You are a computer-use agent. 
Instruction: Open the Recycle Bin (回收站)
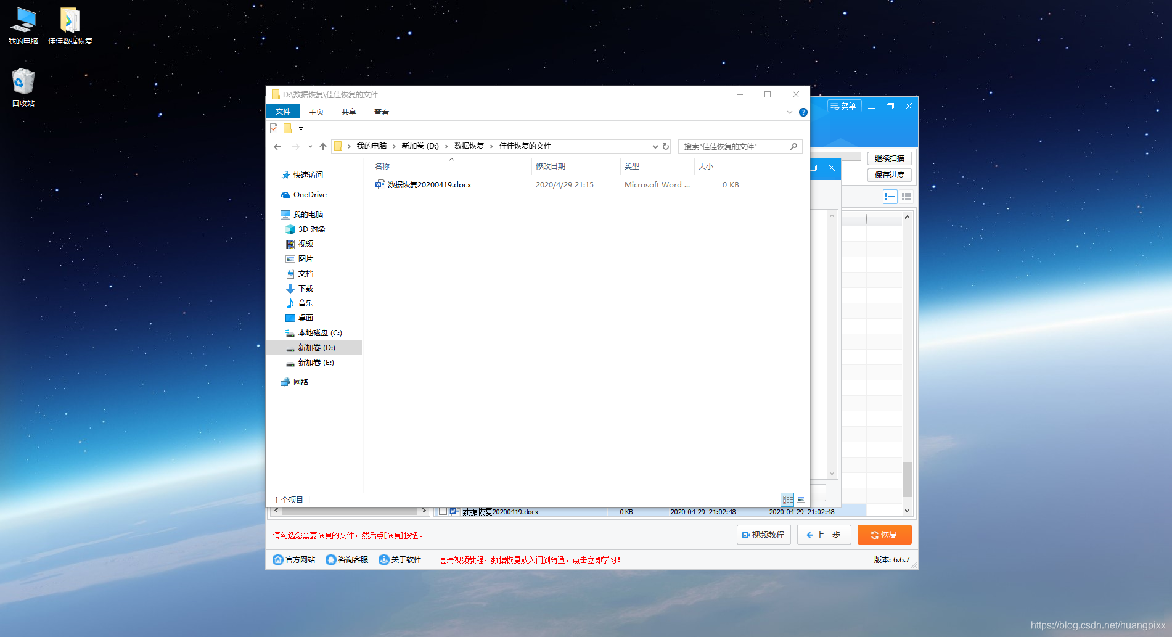pos(23,83)
